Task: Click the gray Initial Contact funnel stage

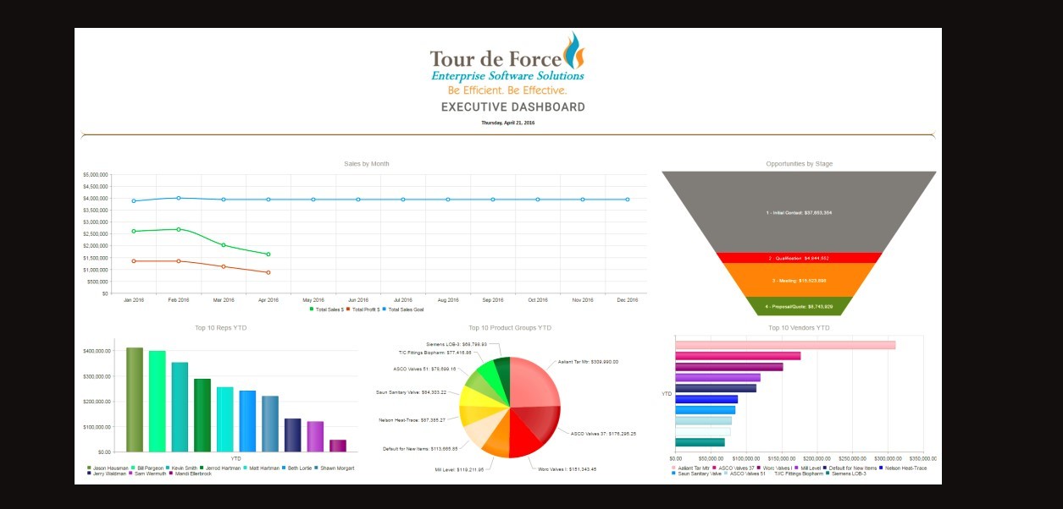Action: pyautogui.click(x=799, y=212)
